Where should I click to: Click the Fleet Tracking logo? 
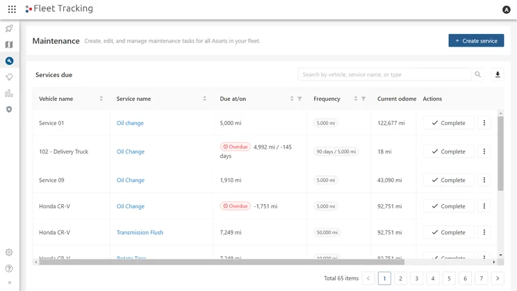[59, 8]
